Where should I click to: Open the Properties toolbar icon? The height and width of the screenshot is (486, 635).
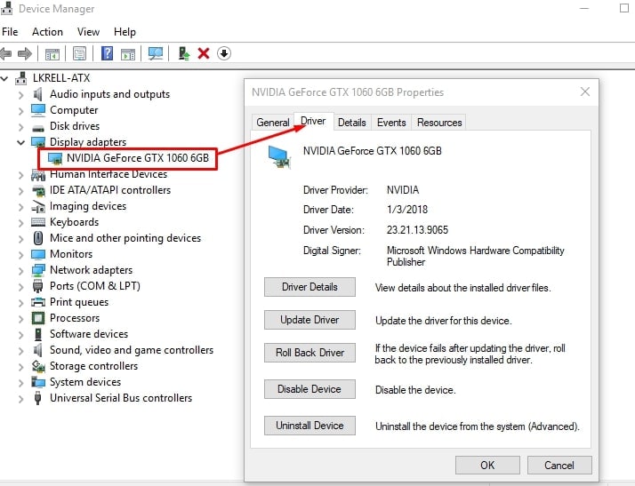point(79,53)
